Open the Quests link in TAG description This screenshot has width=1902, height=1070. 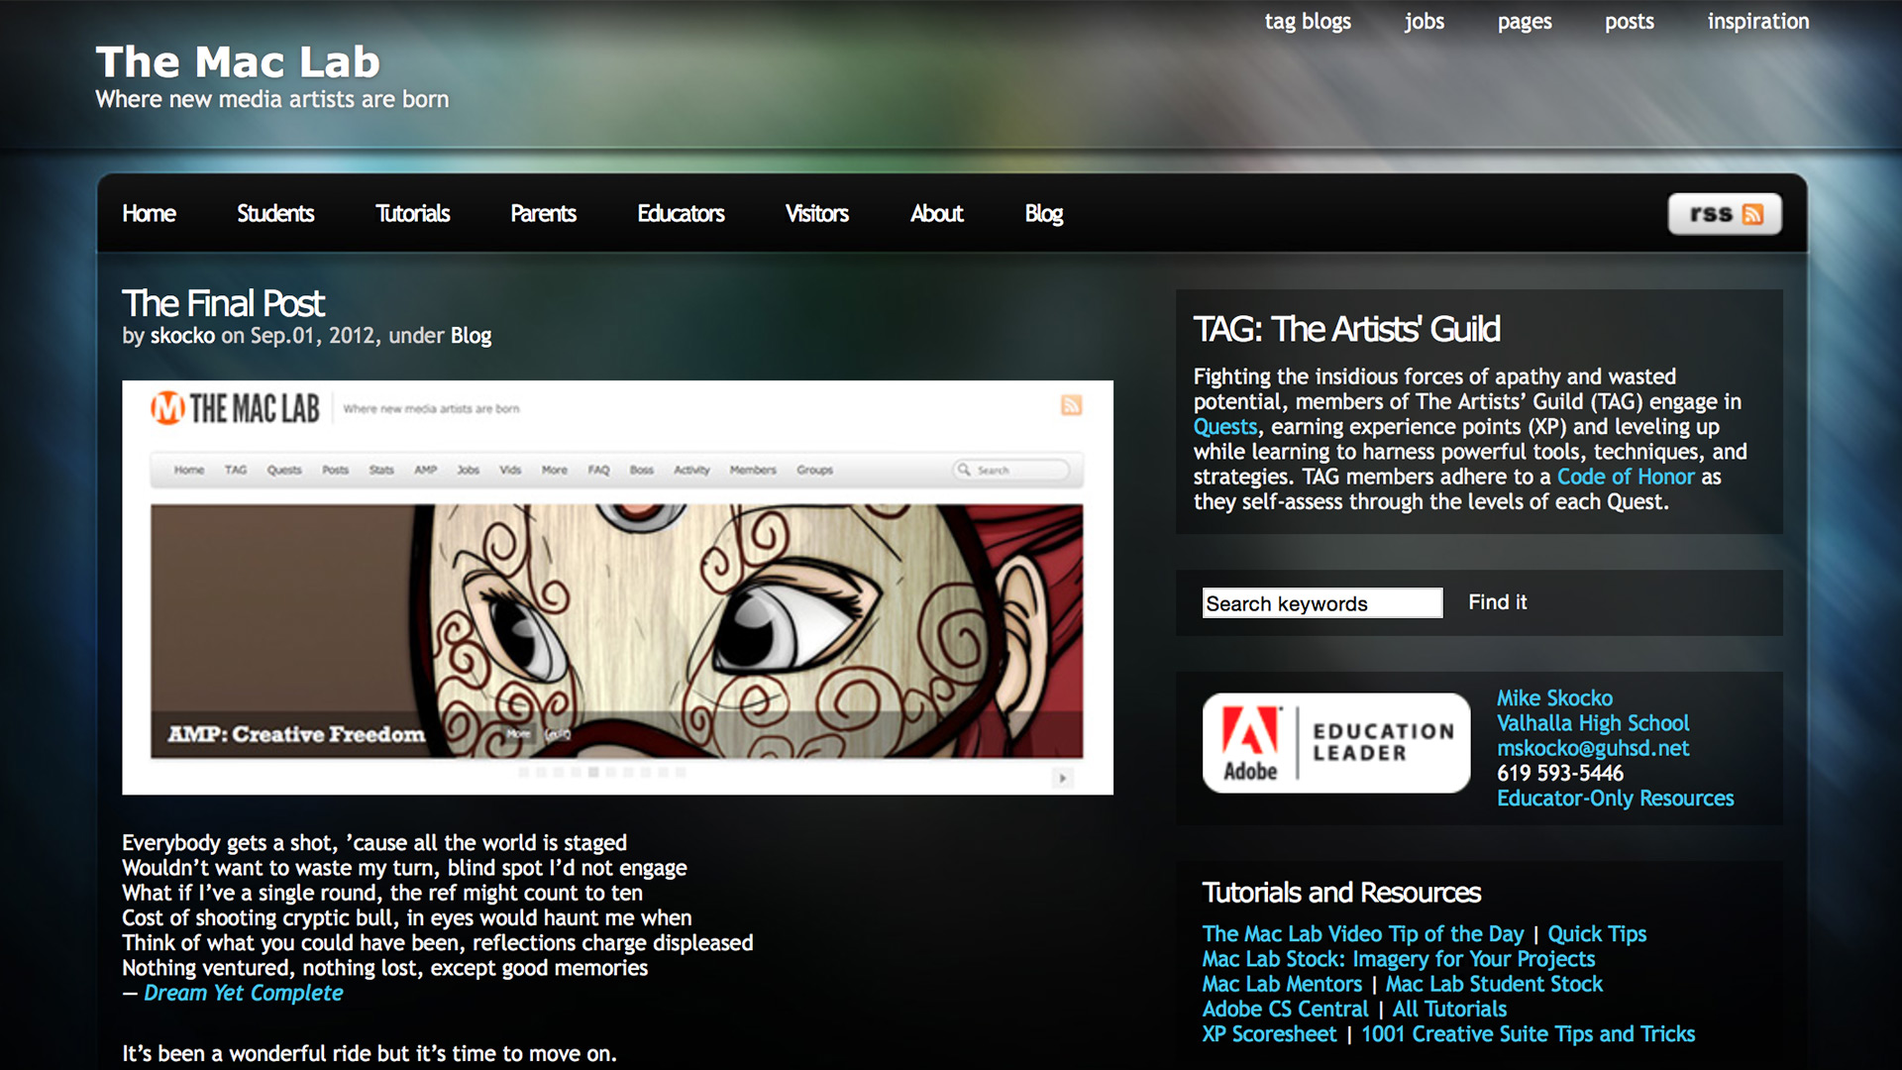pos(1224,427)
